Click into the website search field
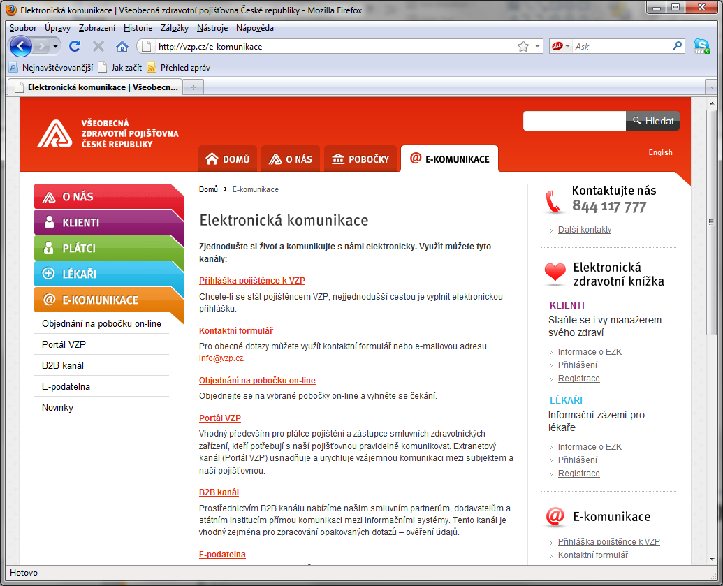The image size is (723, 586). pyautogui.click(x=574, y=121)
